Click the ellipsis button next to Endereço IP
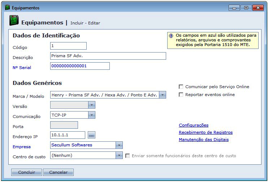This screenshot has height=182, width=268. pyautogui.click(x=91, y=135)
